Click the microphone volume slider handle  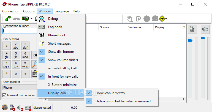point(190,40)
